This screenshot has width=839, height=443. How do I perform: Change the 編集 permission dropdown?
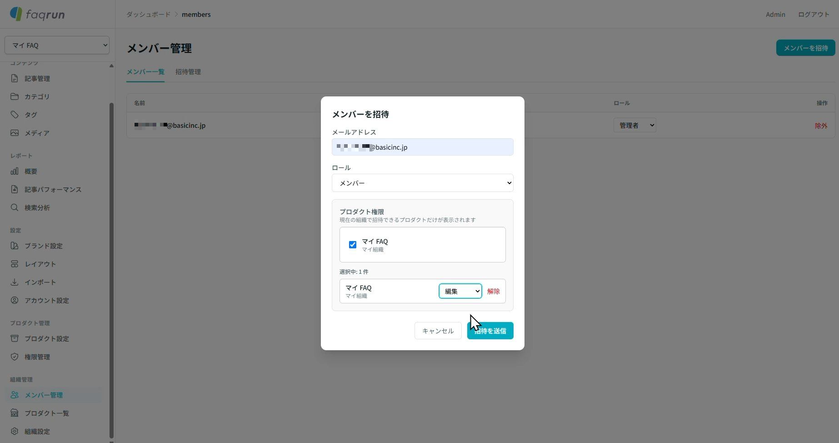tap(460, 291)
